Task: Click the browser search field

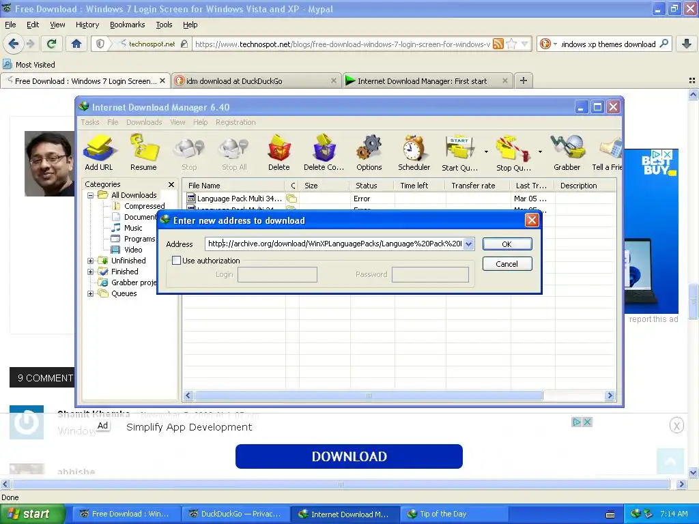Action: point(608,44)
